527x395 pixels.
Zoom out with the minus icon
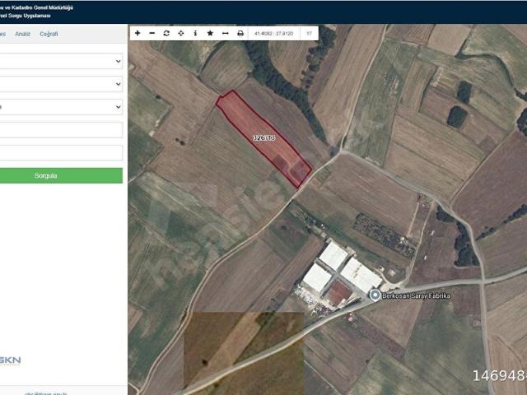152,33
